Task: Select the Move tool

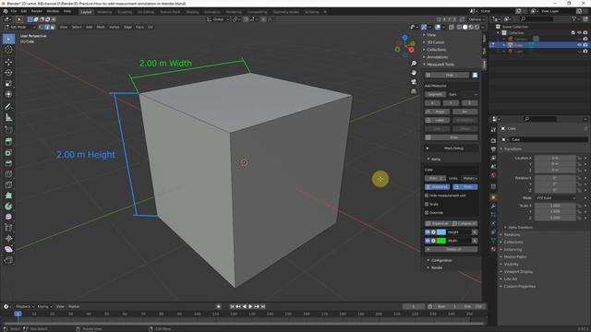Action: (x=8, y=62)
